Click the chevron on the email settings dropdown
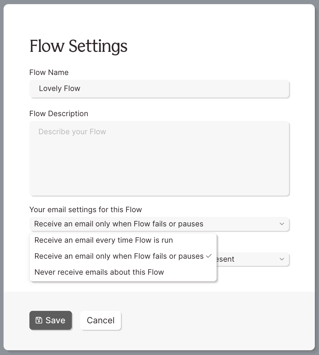 [x=282, y=224]
